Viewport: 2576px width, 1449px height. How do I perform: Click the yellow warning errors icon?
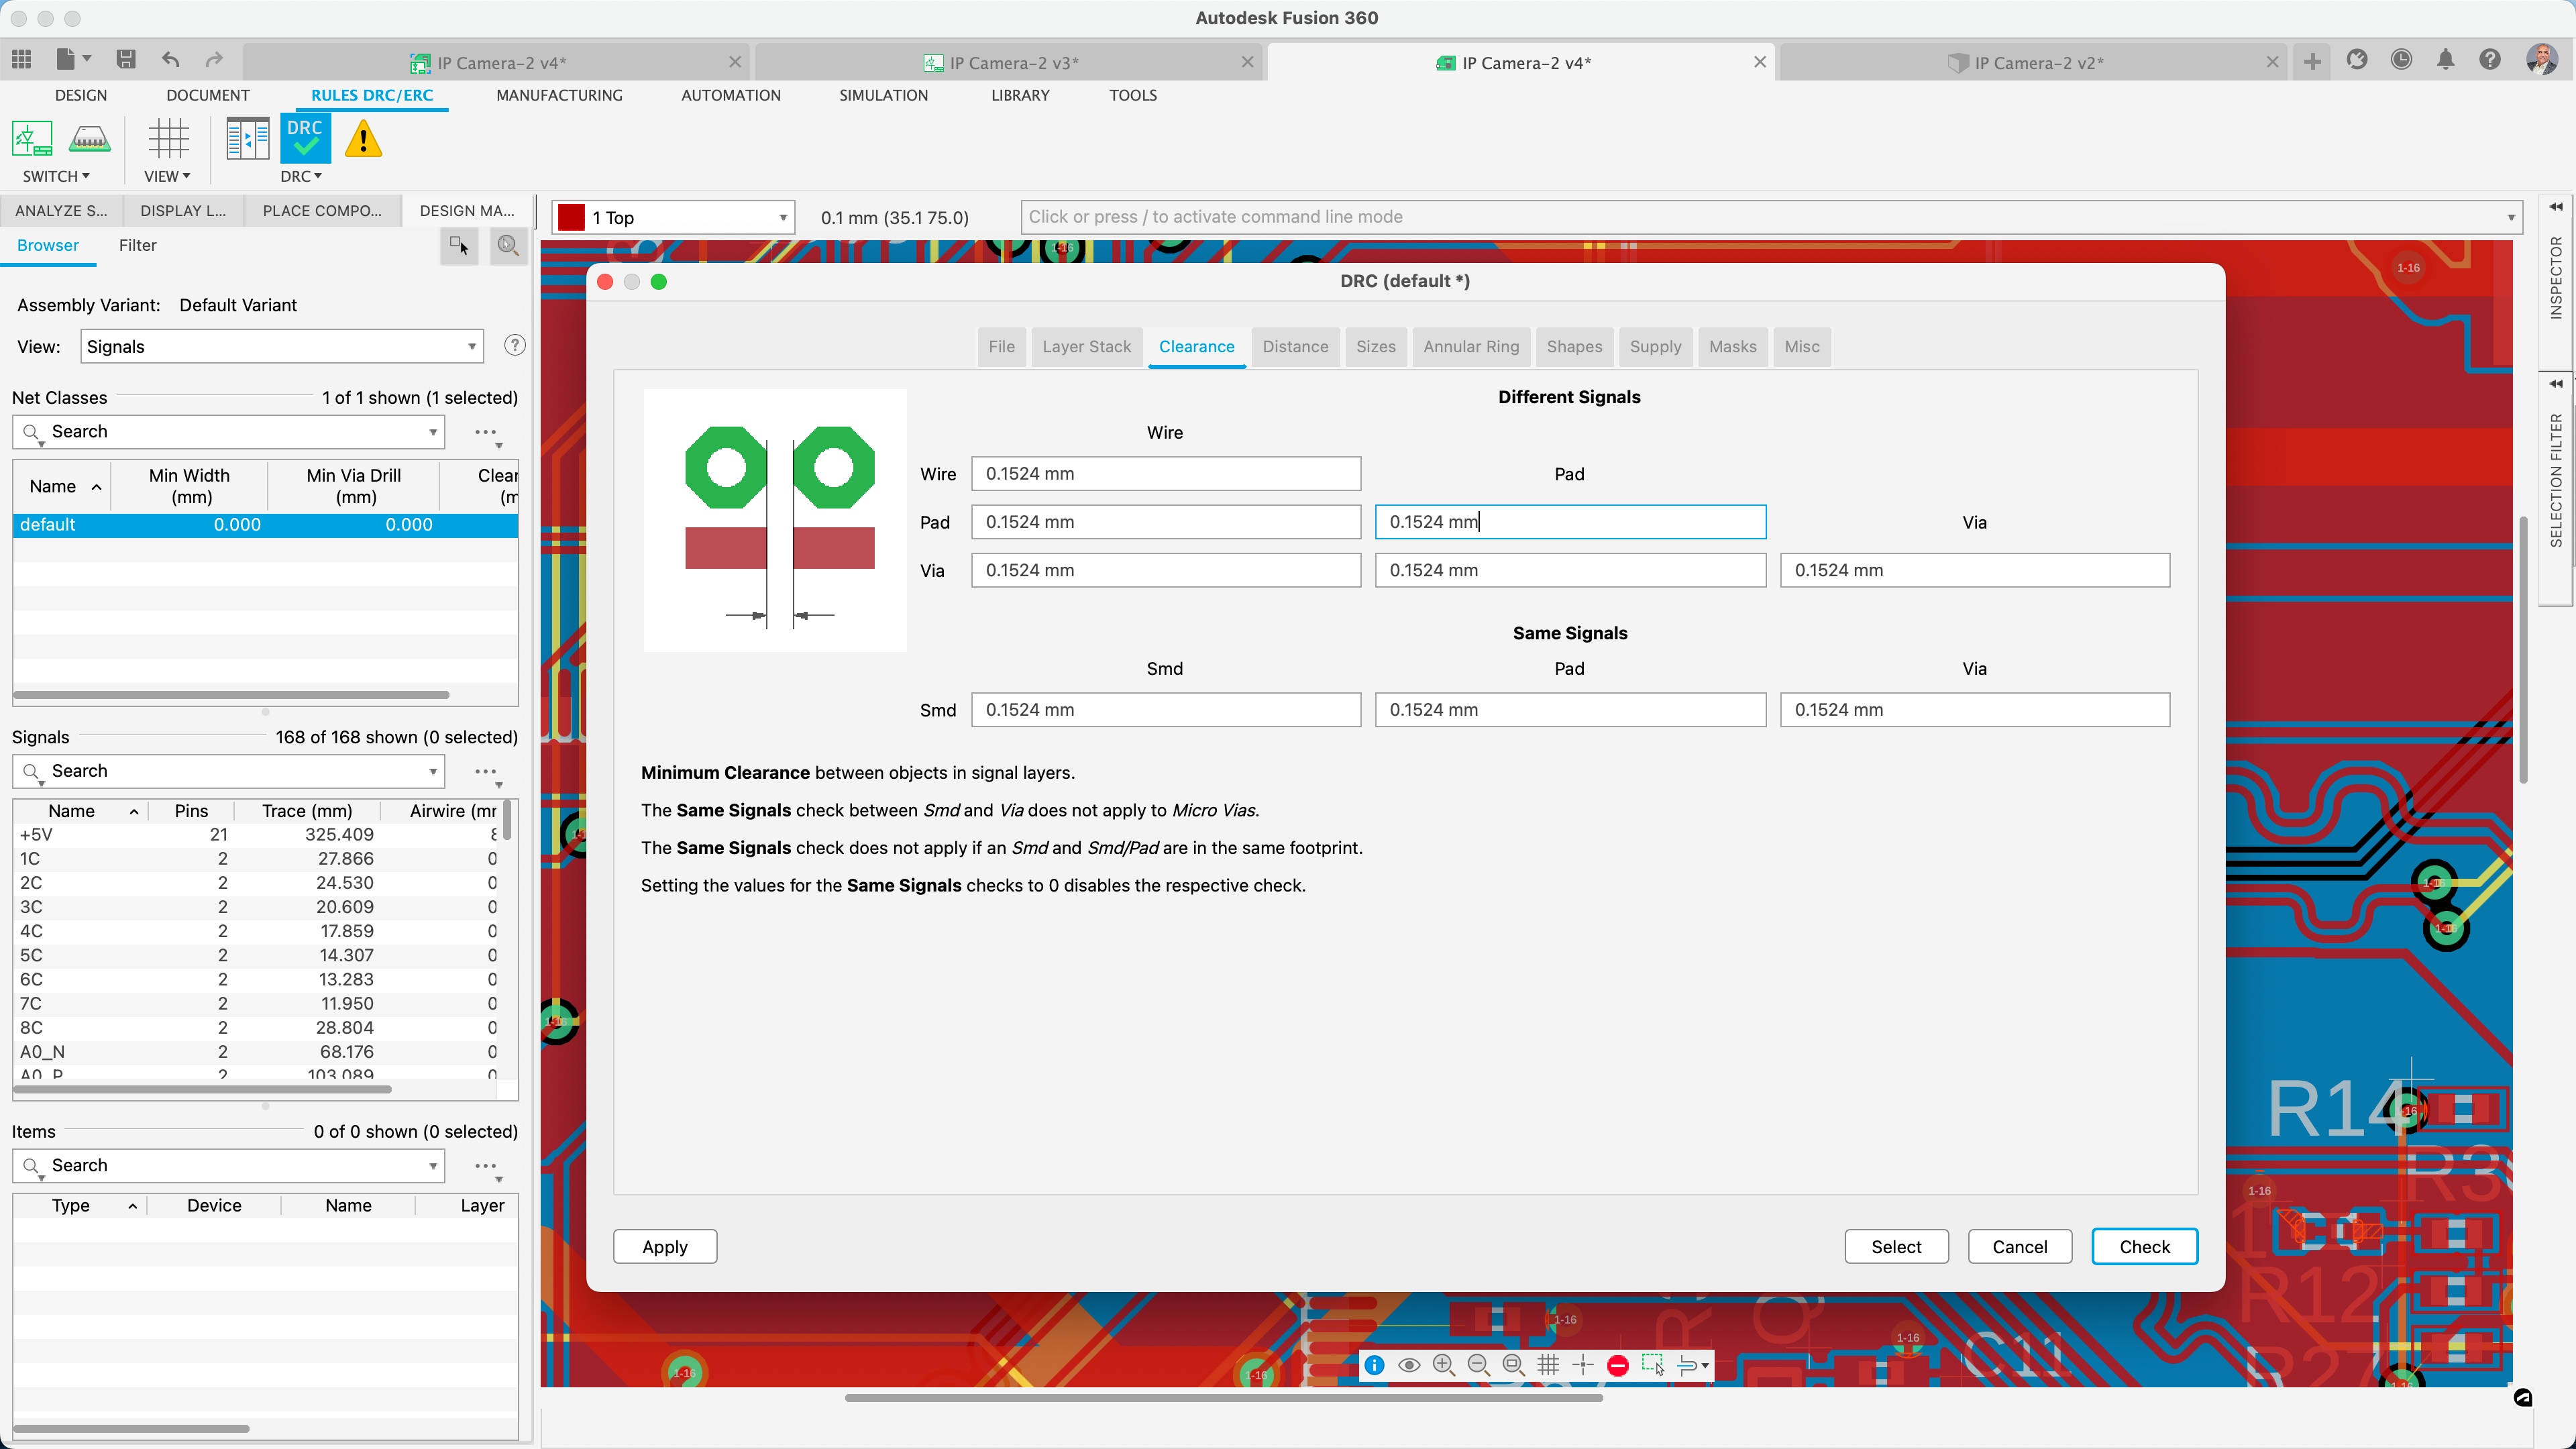363,139
